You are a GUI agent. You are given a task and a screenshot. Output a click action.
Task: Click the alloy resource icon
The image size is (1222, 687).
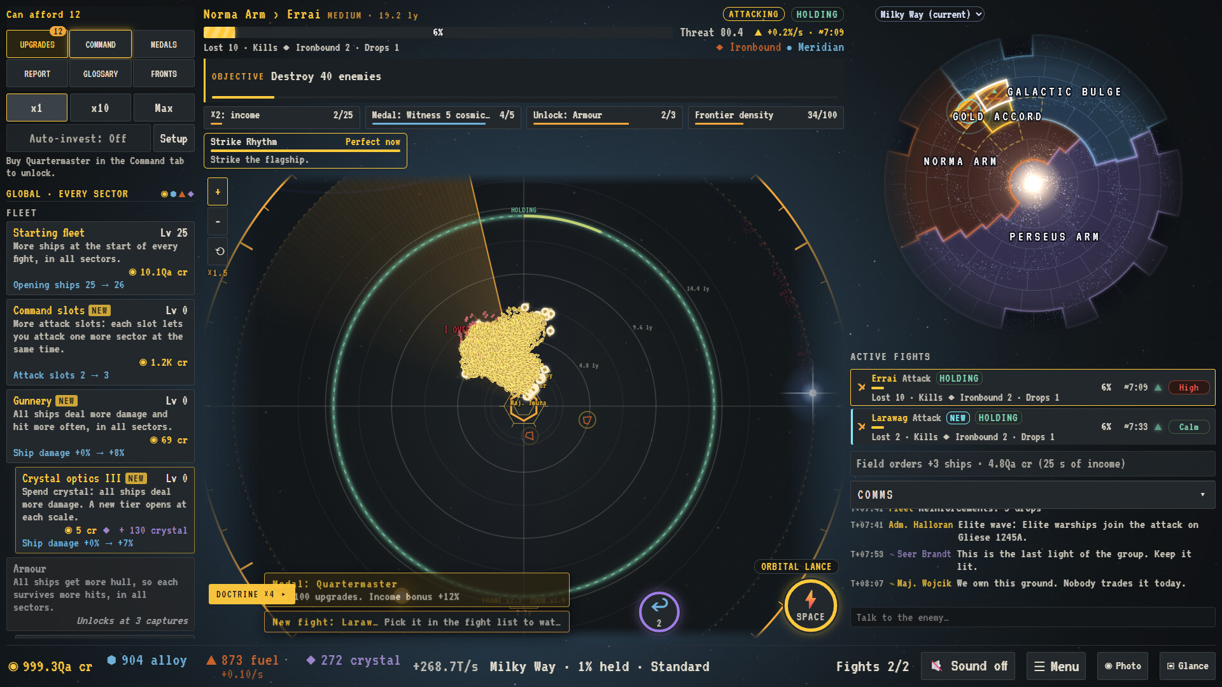pos(111,660)
